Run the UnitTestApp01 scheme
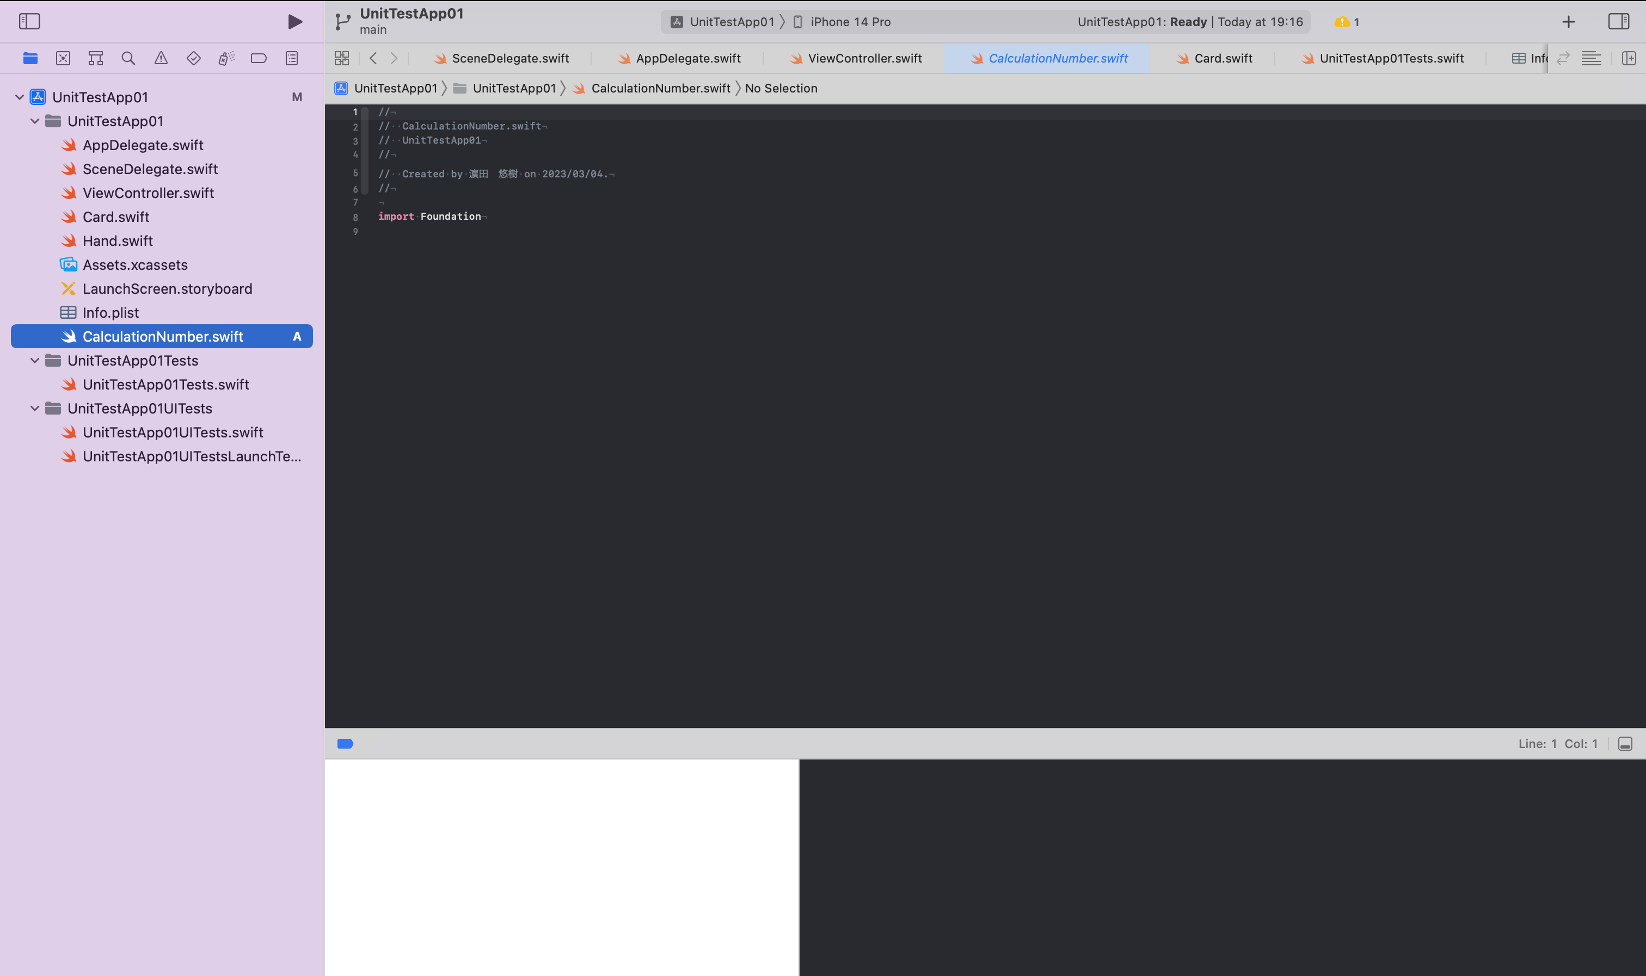 (294, 22)
